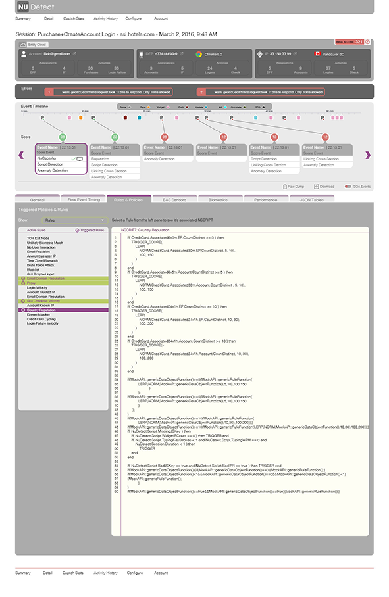
Task: Select NuCaptcha row in first event card
Action: (61, 158)
